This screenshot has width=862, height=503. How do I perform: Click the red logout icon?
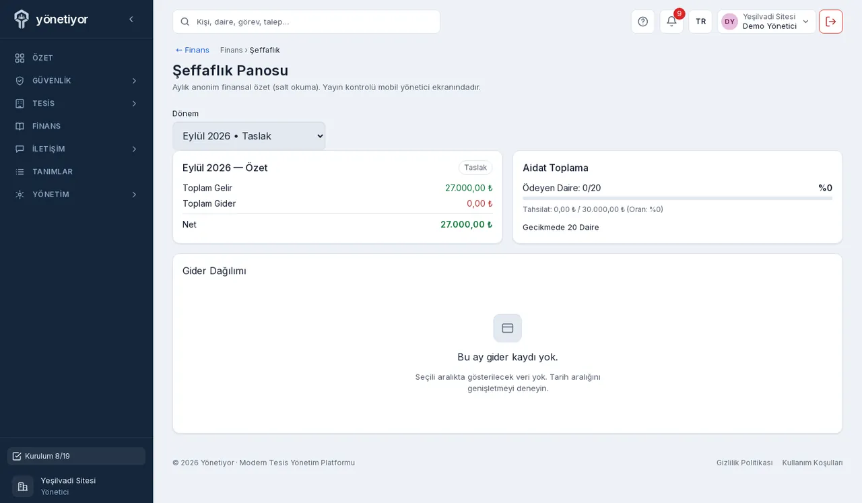831,22
